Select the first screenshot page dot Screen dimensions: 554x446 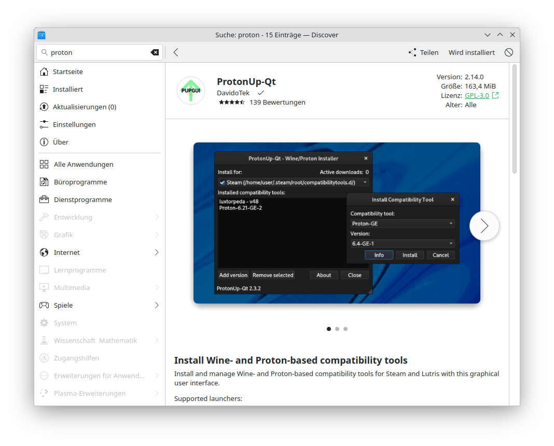[329, 329]
